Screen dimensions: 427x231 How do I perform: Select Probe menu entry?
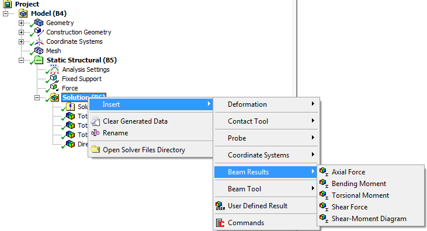[x=266, y=138]
